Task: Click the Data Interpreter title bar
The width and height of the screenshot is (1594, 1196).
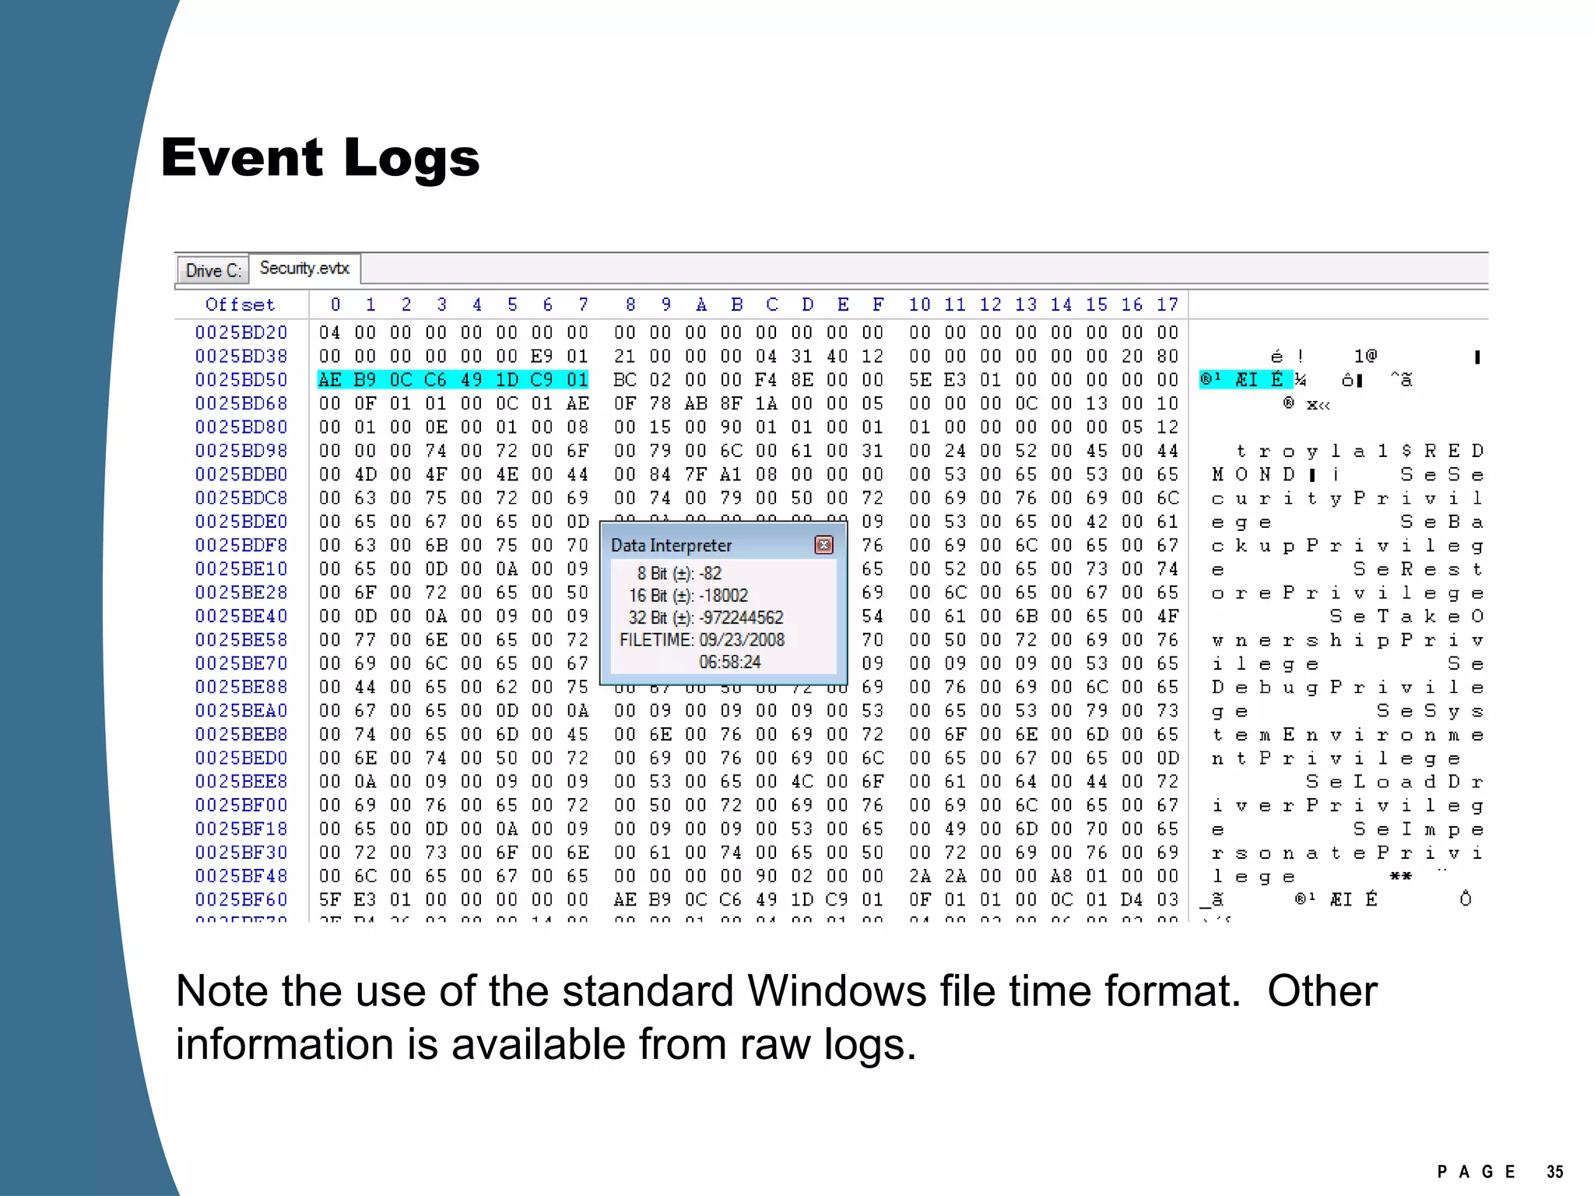Action: [x=723, y=545]
